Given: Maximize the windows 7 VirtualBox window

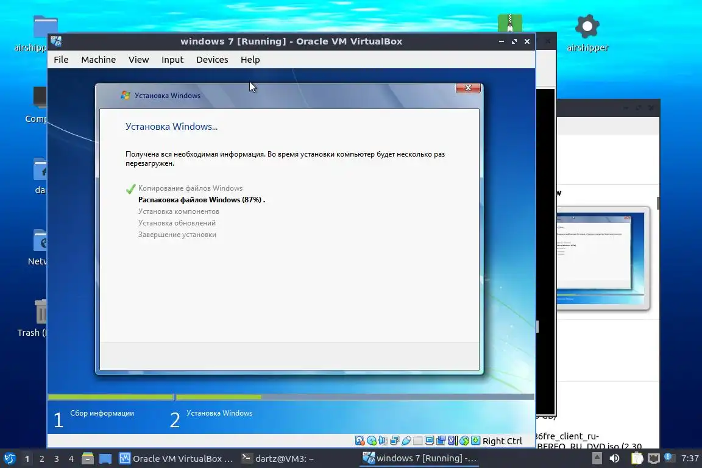Looking at the screenshot, I should (514, 41).
